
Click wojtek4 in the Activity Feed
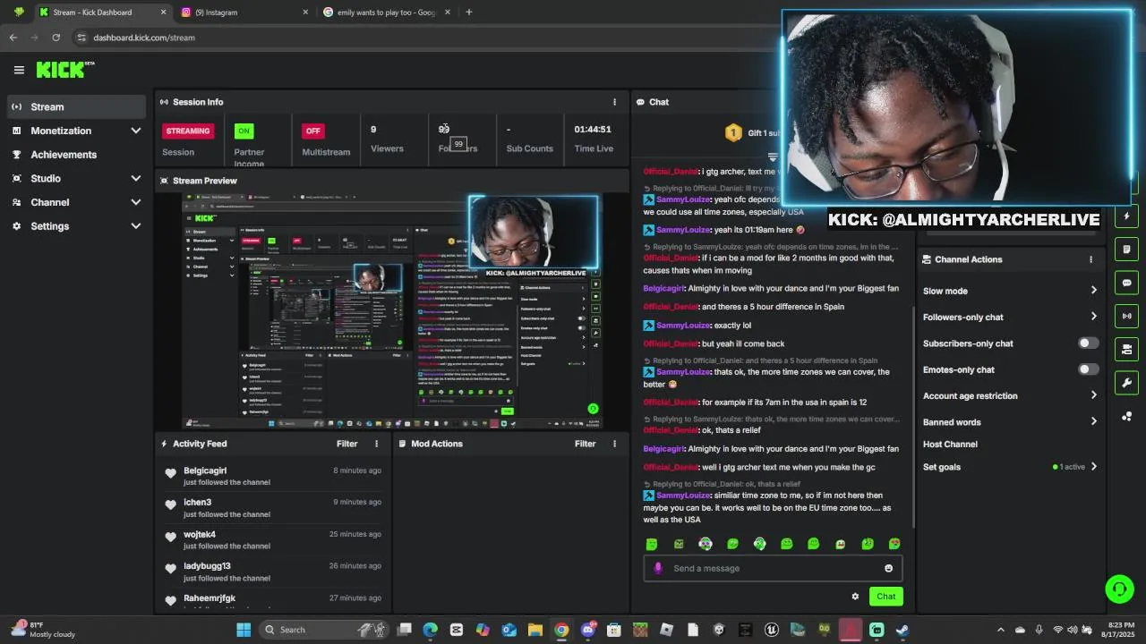tap(200, 535)
